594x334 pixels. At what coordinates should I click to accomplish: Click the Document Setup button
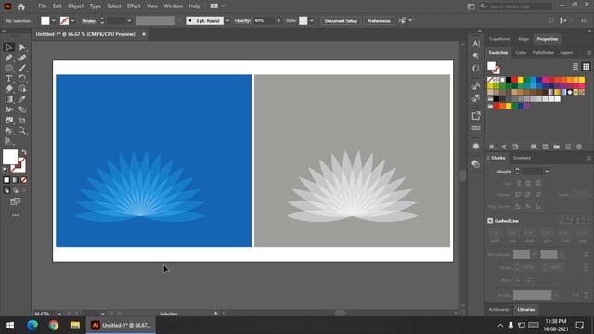pyautogui.click(x=341, y=20)
